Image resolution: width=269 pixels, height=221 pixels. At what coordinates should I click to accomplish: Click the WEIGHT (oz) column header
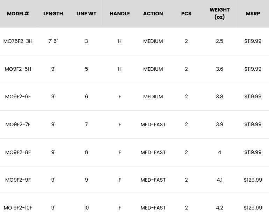pyautogui.click(x=219, y=13)
